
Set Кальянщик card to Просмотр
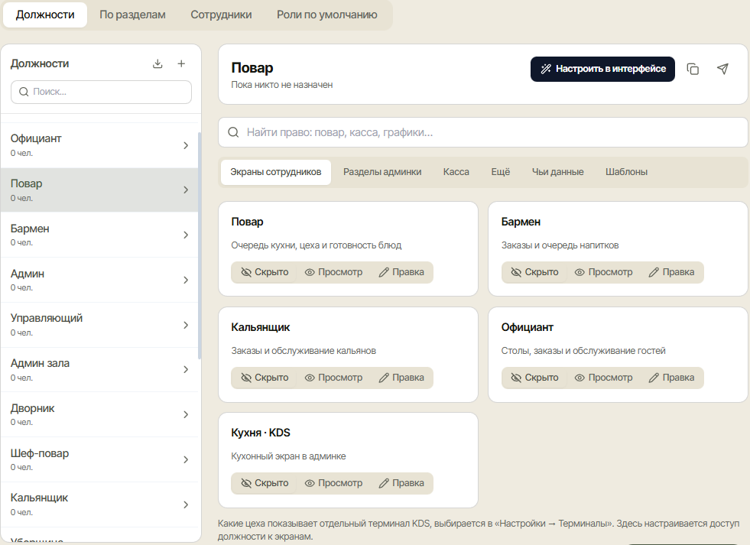click(333, 378)
